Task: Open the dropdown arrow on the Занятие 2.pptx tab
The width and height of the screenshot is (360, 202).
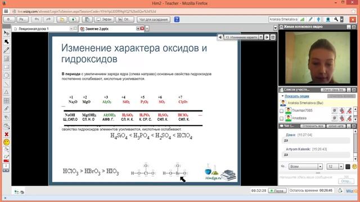Action: pyautogui.click(x=138, y=29)
